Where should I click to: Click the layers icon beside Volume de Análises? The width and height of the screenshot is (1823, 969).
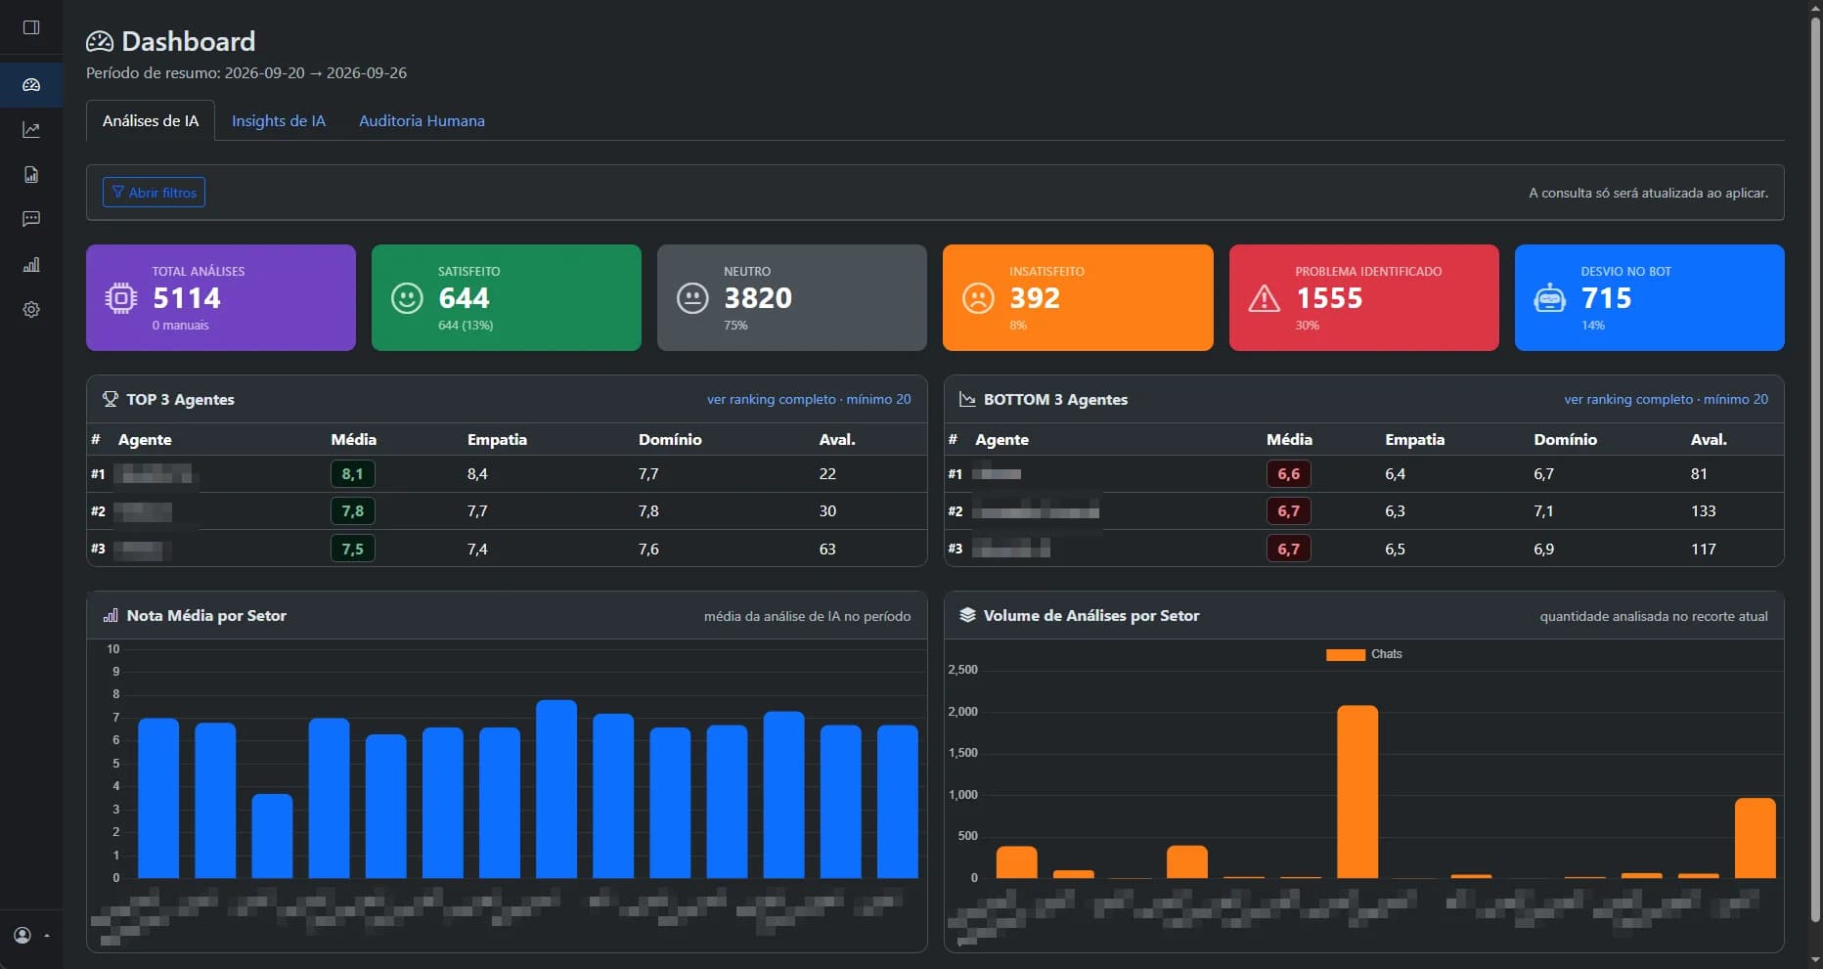(x=967, y=615)
